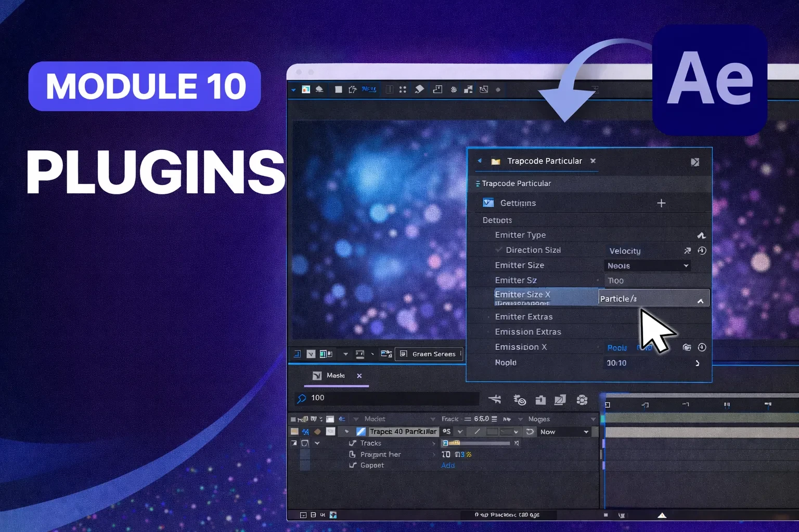
Task: Click the blue Pools value on Emission X row
Action: (x=617, y=348)
